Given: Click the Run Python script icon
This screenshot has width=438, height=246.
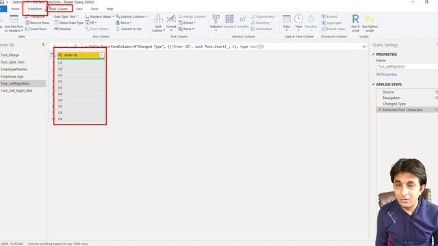Looking at the screenshot, I should point(370,19).
